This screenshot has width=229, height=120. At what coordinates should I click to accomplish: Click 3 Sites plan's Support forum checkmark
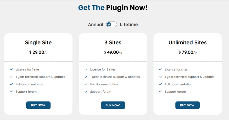(x=86, y=91)
